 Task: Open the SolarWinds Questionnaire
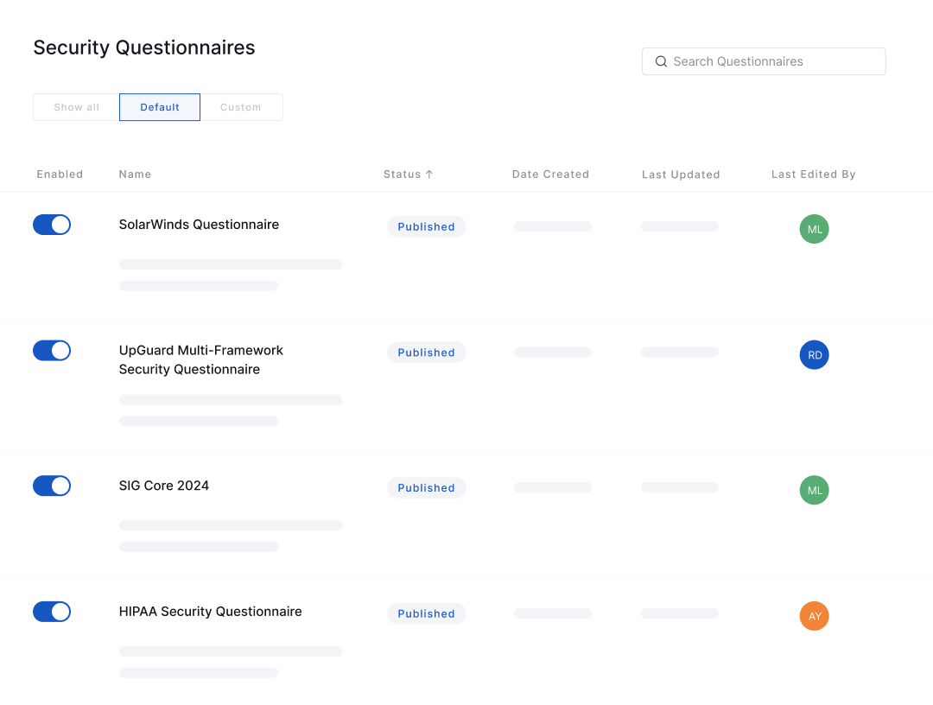coord(199,225)
